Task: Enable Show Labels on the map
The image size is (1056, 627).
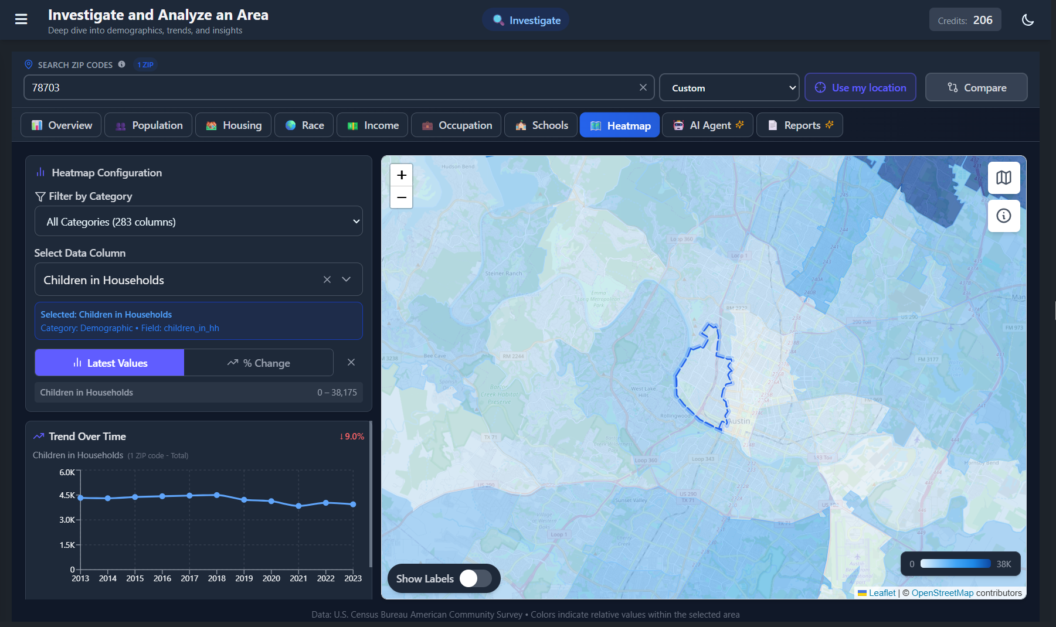Action: pos(474,578)
